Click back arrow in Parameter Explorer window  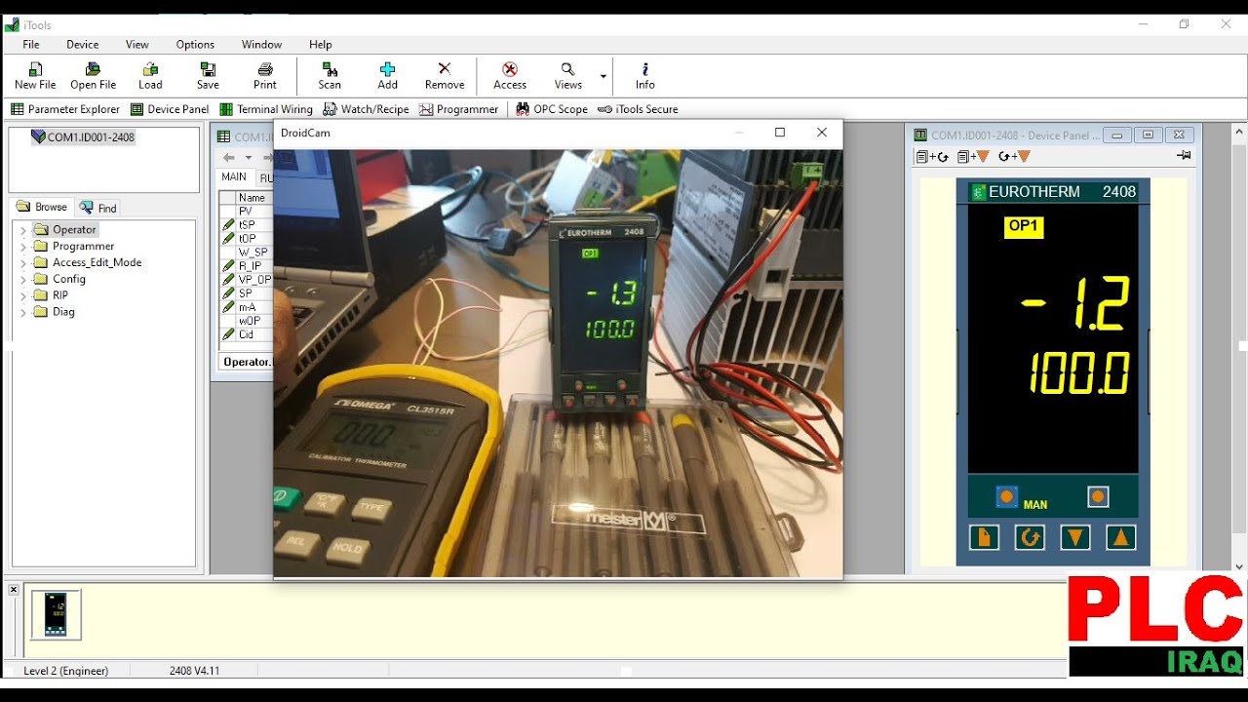[x=229, y=158]
